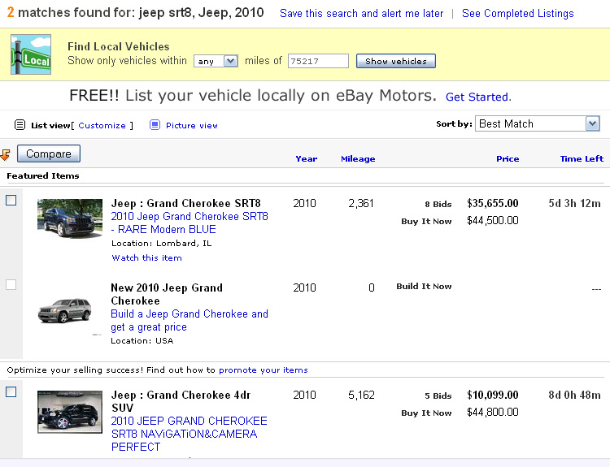Tick checkbox for Grand Cherokee 4dr SUV
Viewport: 610px width, 467px height.
point(11,392)
